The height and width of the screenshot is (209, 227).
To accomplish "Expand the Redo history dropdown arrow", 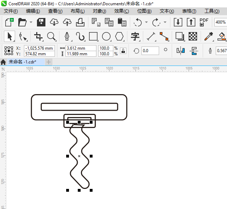I will (165, 22).
